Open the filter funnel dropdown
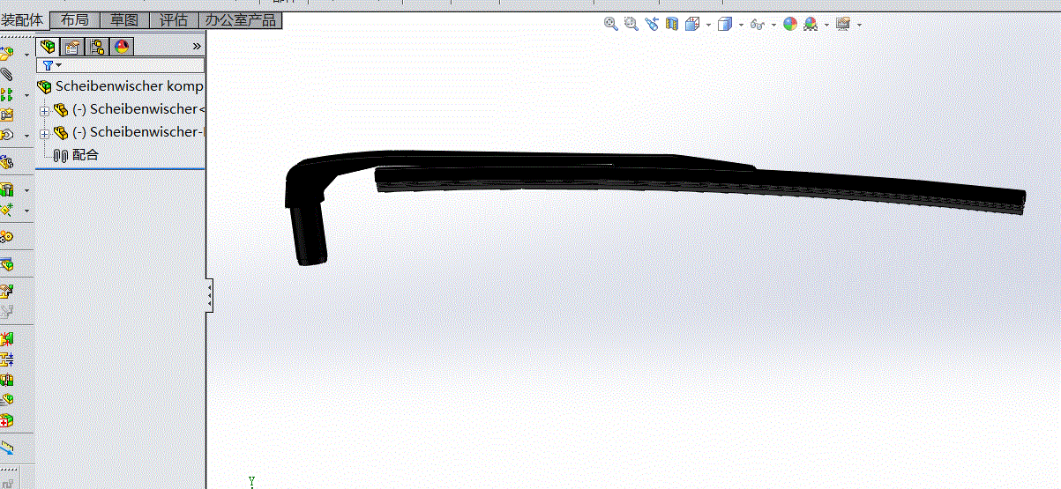 pyautogui.click(x=52, y=65)
